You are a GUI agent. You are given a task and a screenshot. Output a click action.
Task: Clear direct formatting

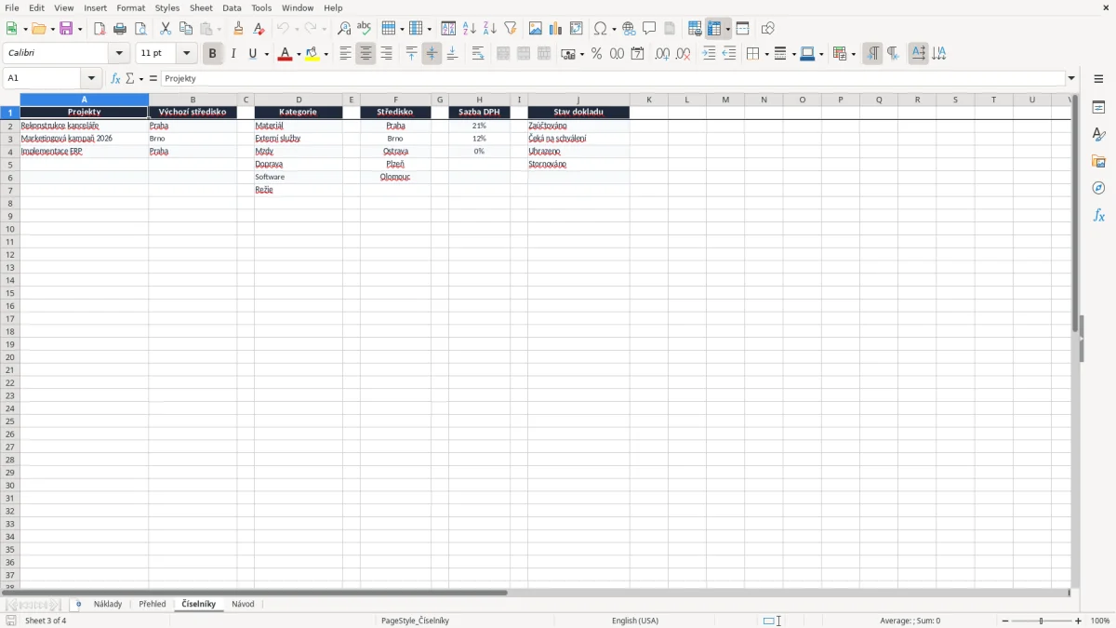tap(259, 29)
